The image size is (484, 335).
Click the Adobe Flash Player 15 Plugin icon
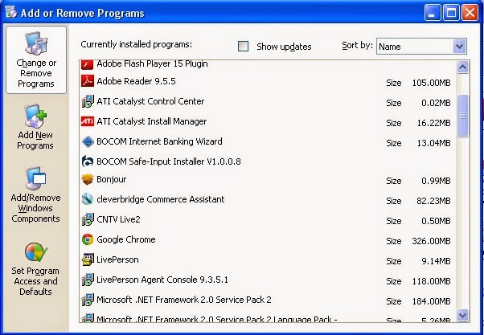(x=88, y=65)
